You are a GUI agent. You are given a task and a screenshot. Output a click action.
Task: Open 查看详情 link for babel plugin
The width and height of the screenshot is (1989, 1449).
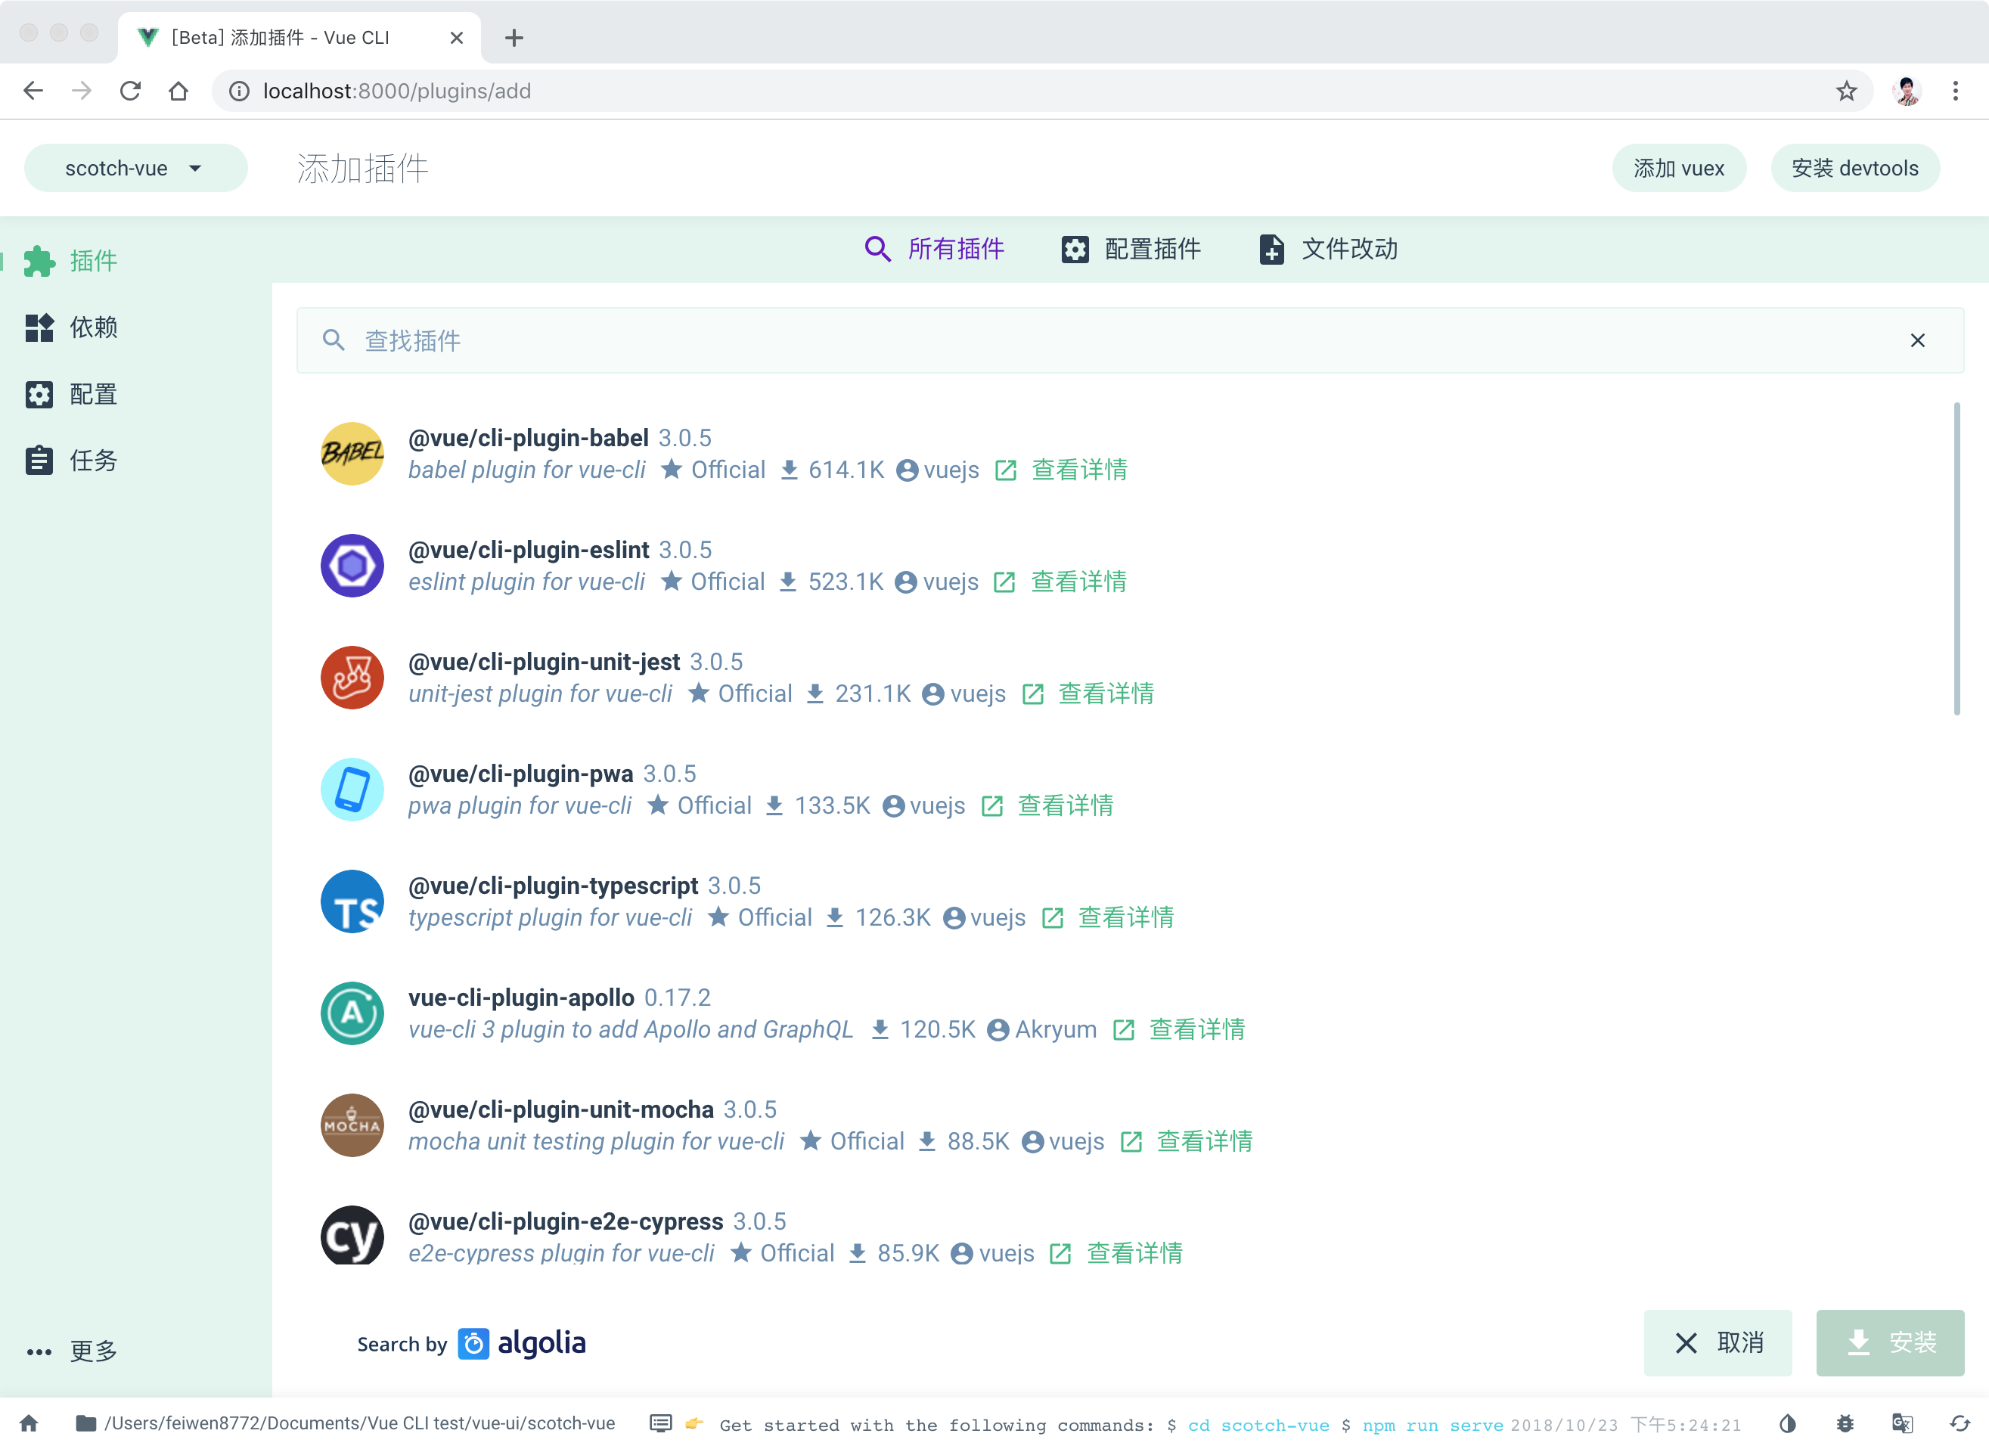tap(1062, 470)
